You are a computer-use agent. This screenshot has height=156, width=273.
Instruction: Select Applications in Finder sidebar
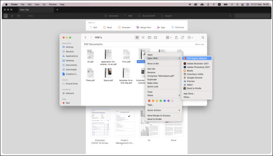tap(70, 56)
